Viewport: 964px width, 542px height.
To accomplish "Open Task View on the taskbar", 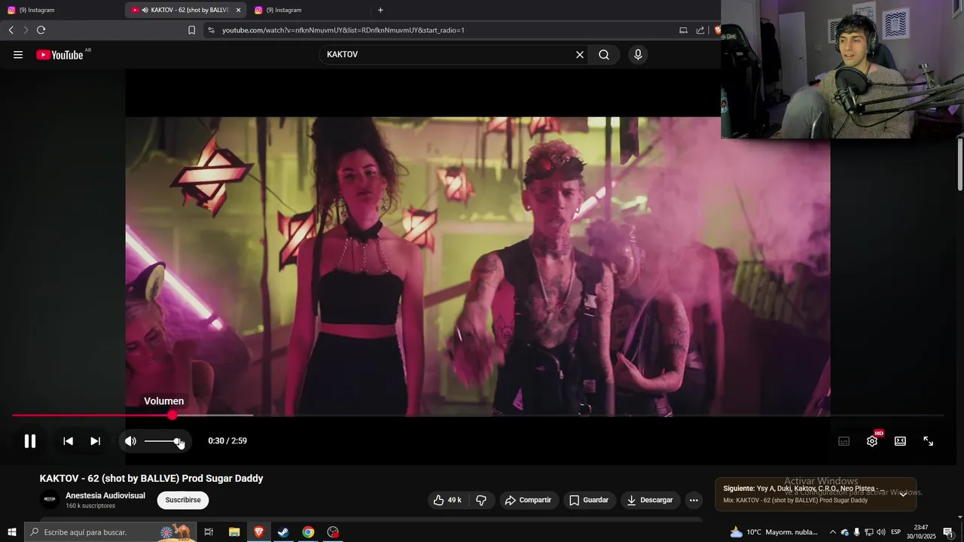I will point(209,532).
